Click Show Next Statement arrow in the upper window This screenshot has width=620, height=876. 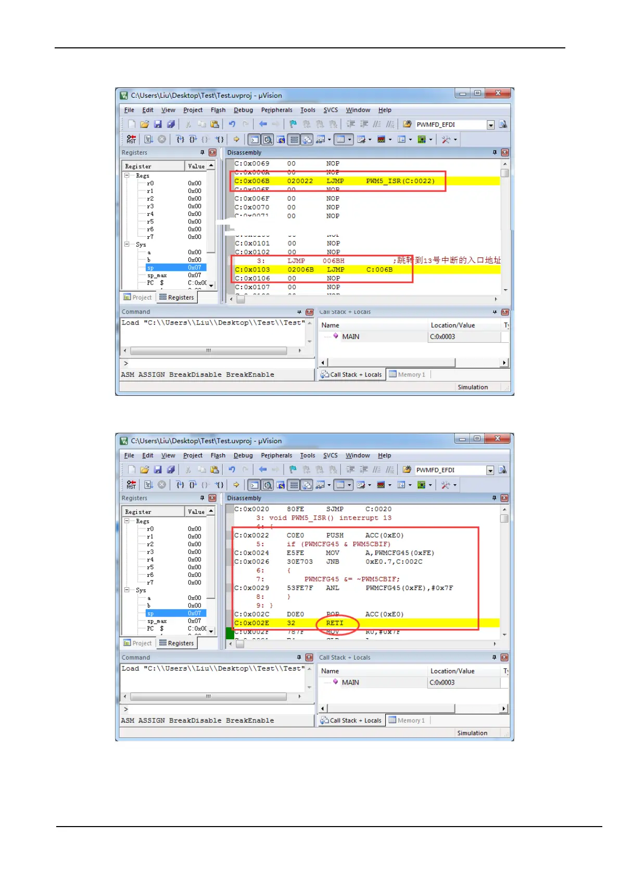(x=236, y=139)
